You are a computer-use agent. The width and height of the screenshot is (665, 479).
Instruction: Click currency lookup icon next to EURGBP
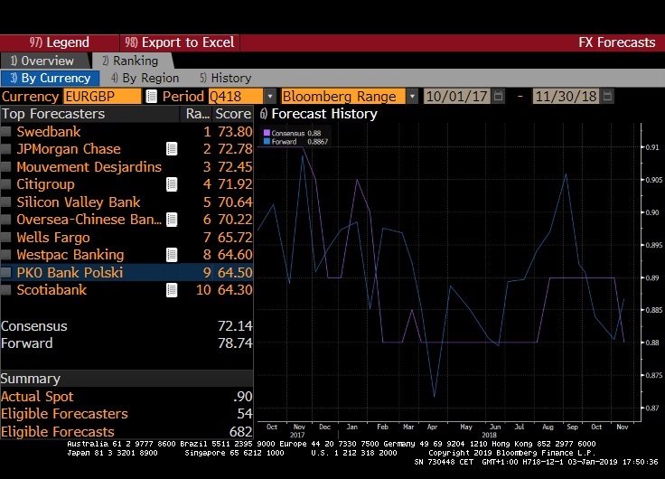(152, 97)
